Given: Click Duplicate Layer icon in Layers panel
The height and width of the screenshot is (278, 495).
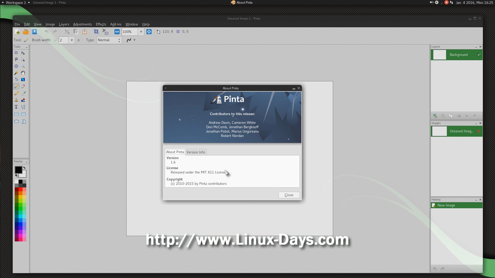Looking at the screenshot, I should [x=451, y=116].
